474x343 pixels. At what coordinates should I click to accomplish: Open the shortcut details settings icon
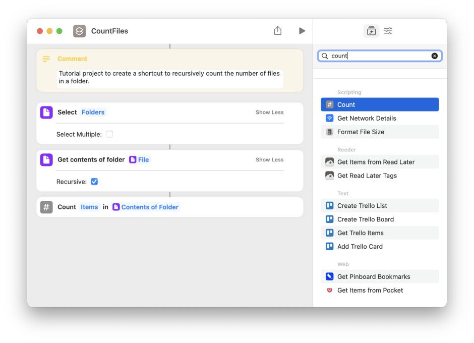pos(388,31)
